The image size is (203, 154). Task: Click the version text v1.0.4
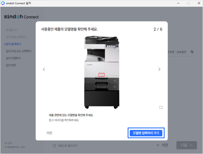point(8,143)
